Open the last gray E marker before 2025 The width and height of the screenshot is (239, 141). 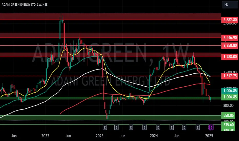[198, 127]
